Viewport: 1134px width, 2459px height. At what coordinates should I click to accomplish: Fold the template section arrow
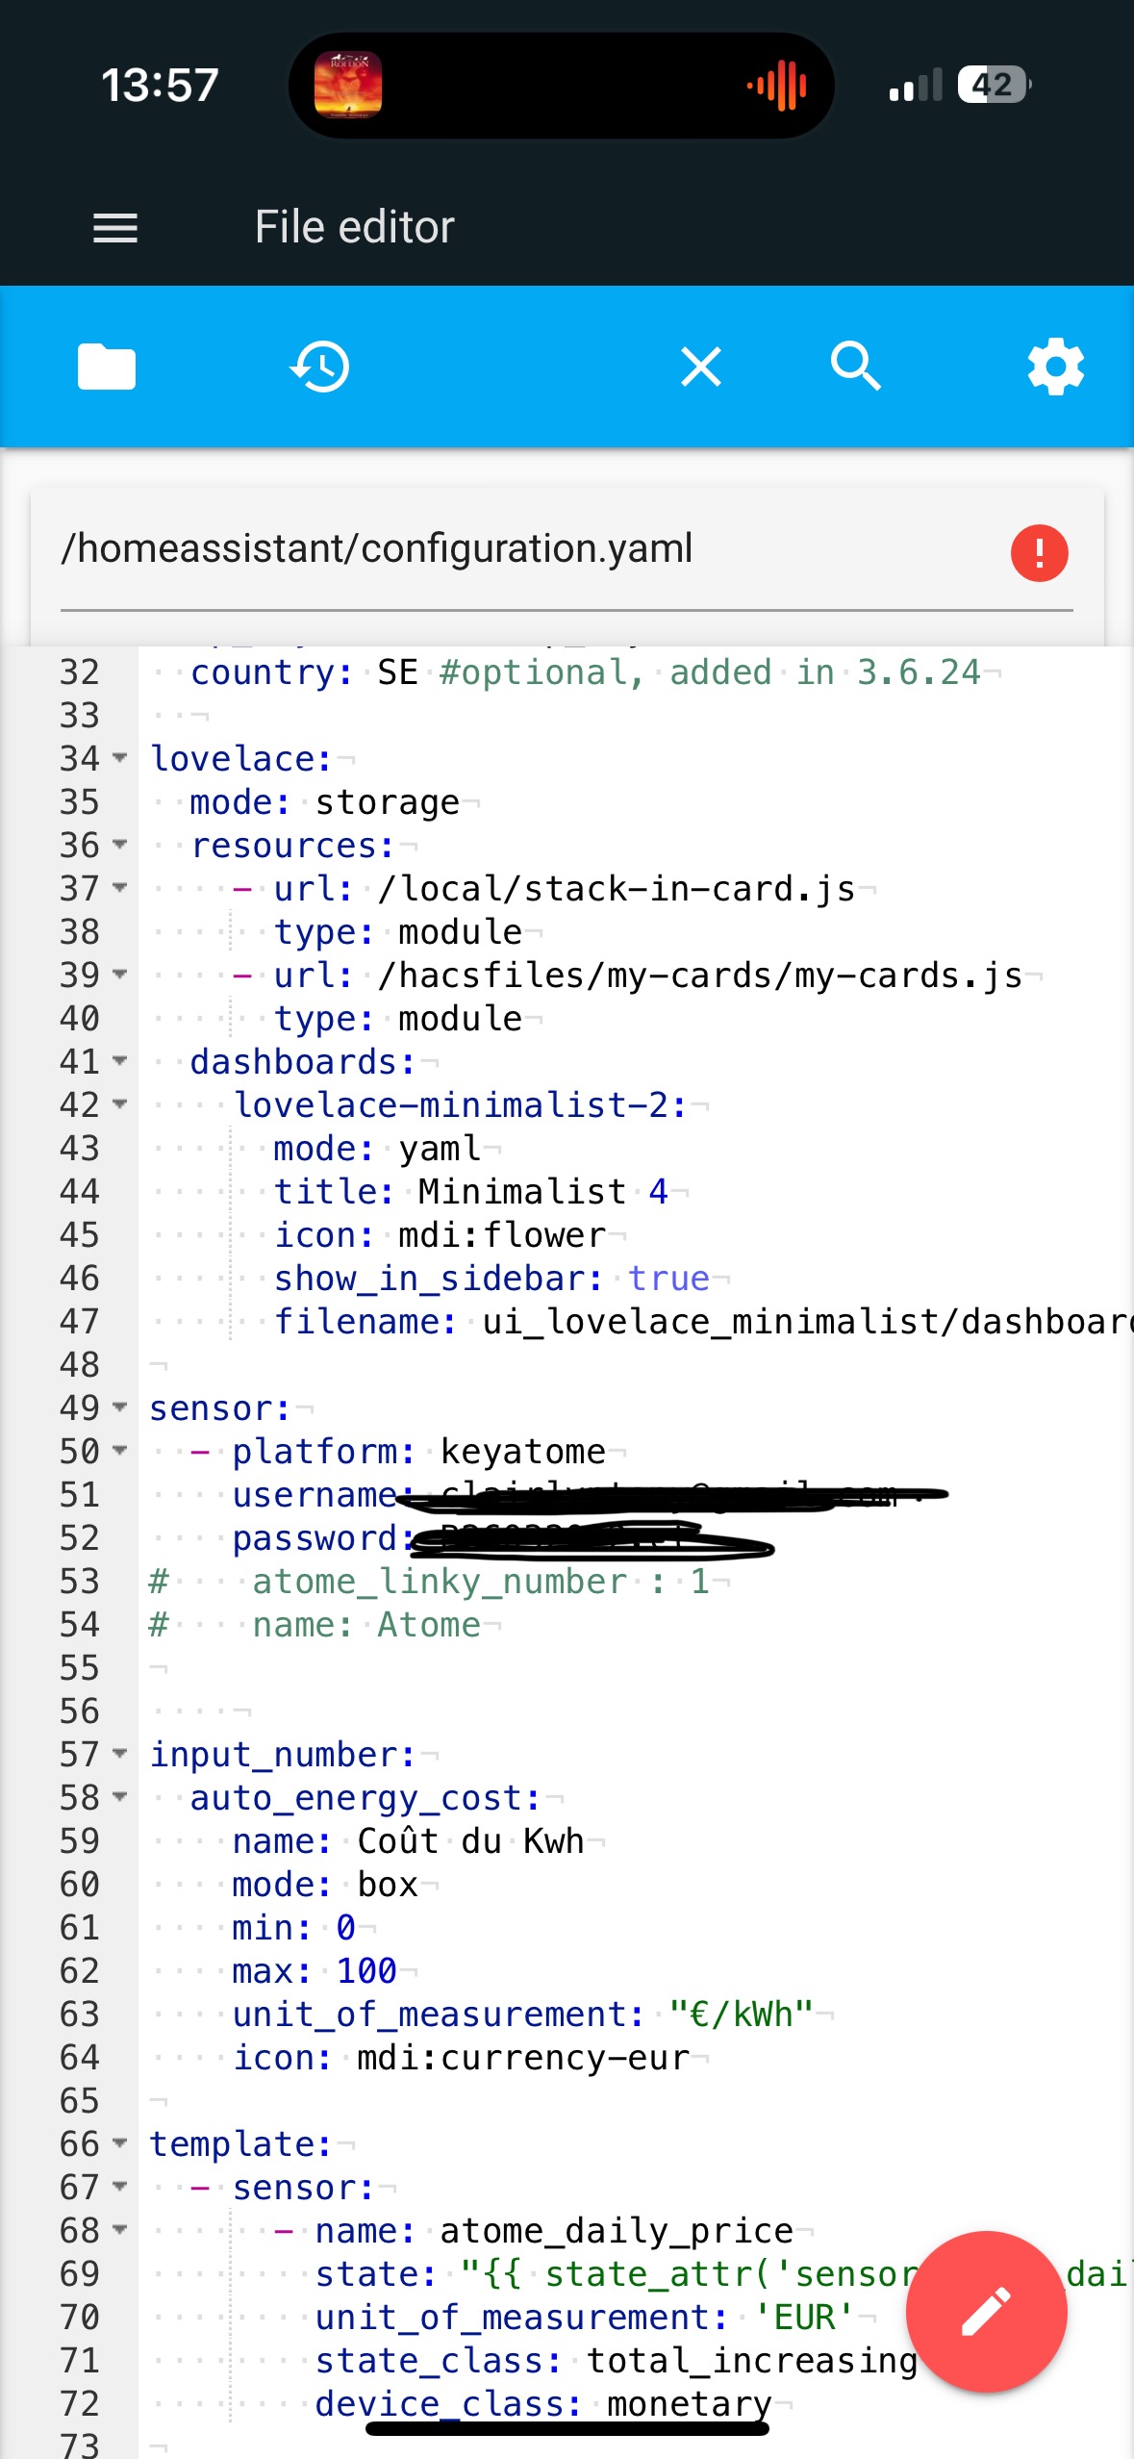point(120,2143)
